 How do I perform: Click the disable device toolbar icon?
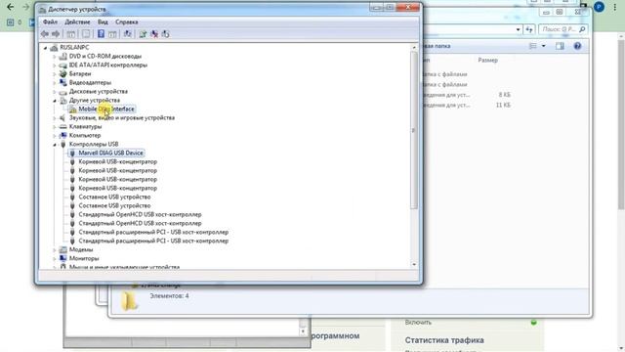[165, 34]
